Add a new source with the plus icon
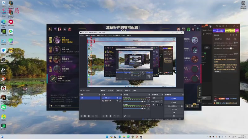The height and width of the screenshot is (139, 248). coord(103,116)
